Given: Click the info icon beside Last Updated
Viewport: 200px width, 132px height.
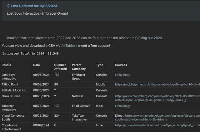Looking at the screenshot, I should pos(8,6).
